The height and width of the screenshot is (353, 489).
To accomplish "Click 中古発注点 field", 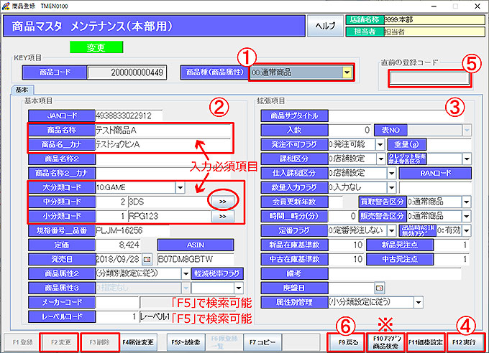I will 452,259.
